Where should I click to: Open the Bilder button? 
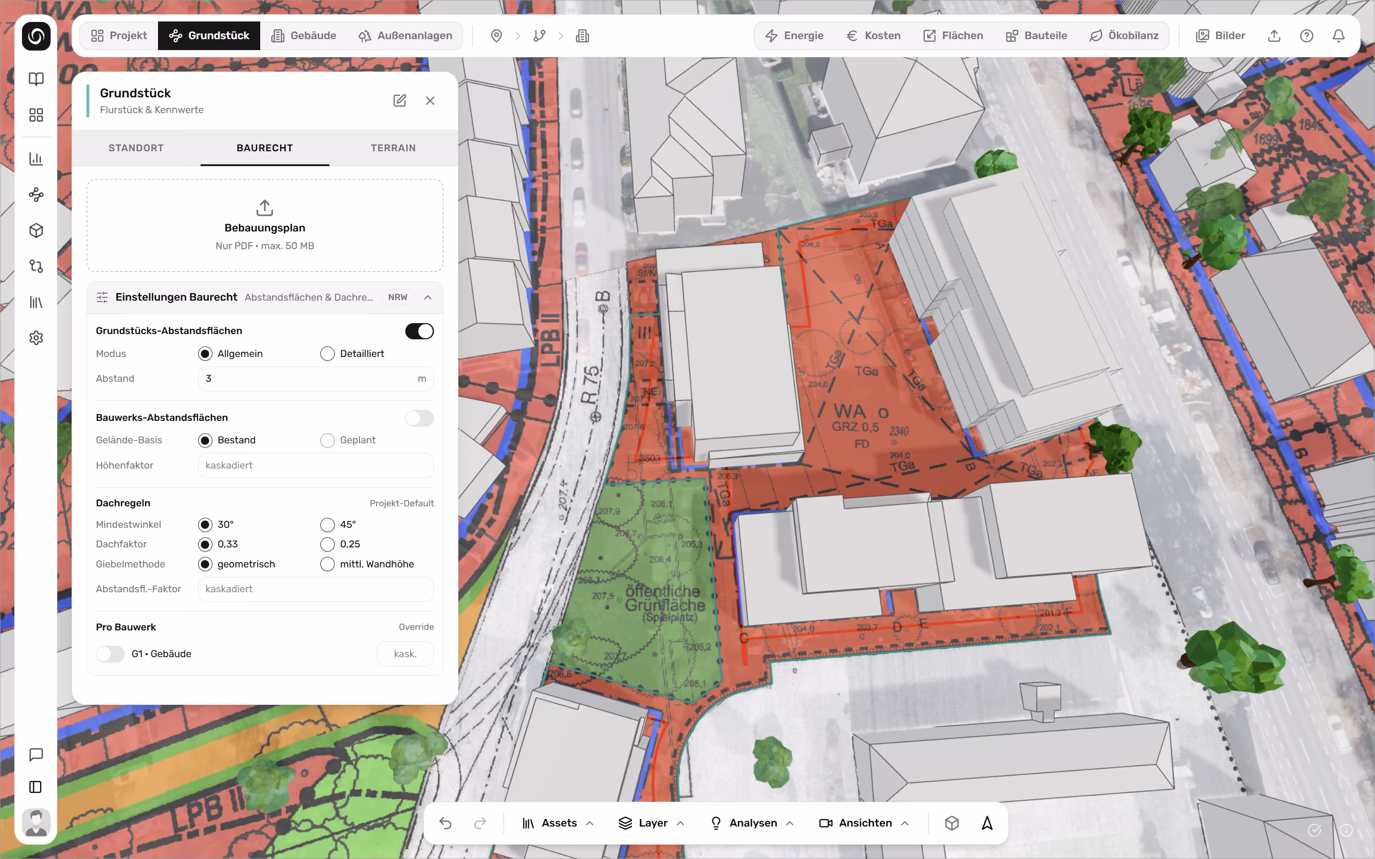(x=1220, y=36)
